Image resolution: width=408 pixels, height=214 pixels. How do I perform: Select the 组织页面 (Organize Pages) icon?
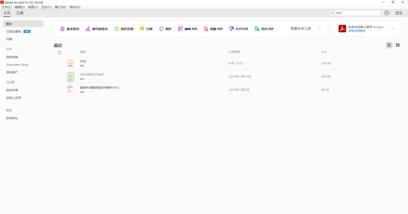117,29
